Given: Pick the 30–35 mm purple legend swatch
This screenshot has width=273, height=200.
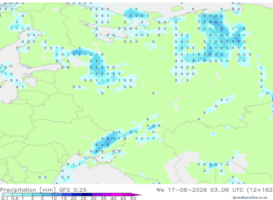Looking at the screenshot, I should click(x=97, y=195).
